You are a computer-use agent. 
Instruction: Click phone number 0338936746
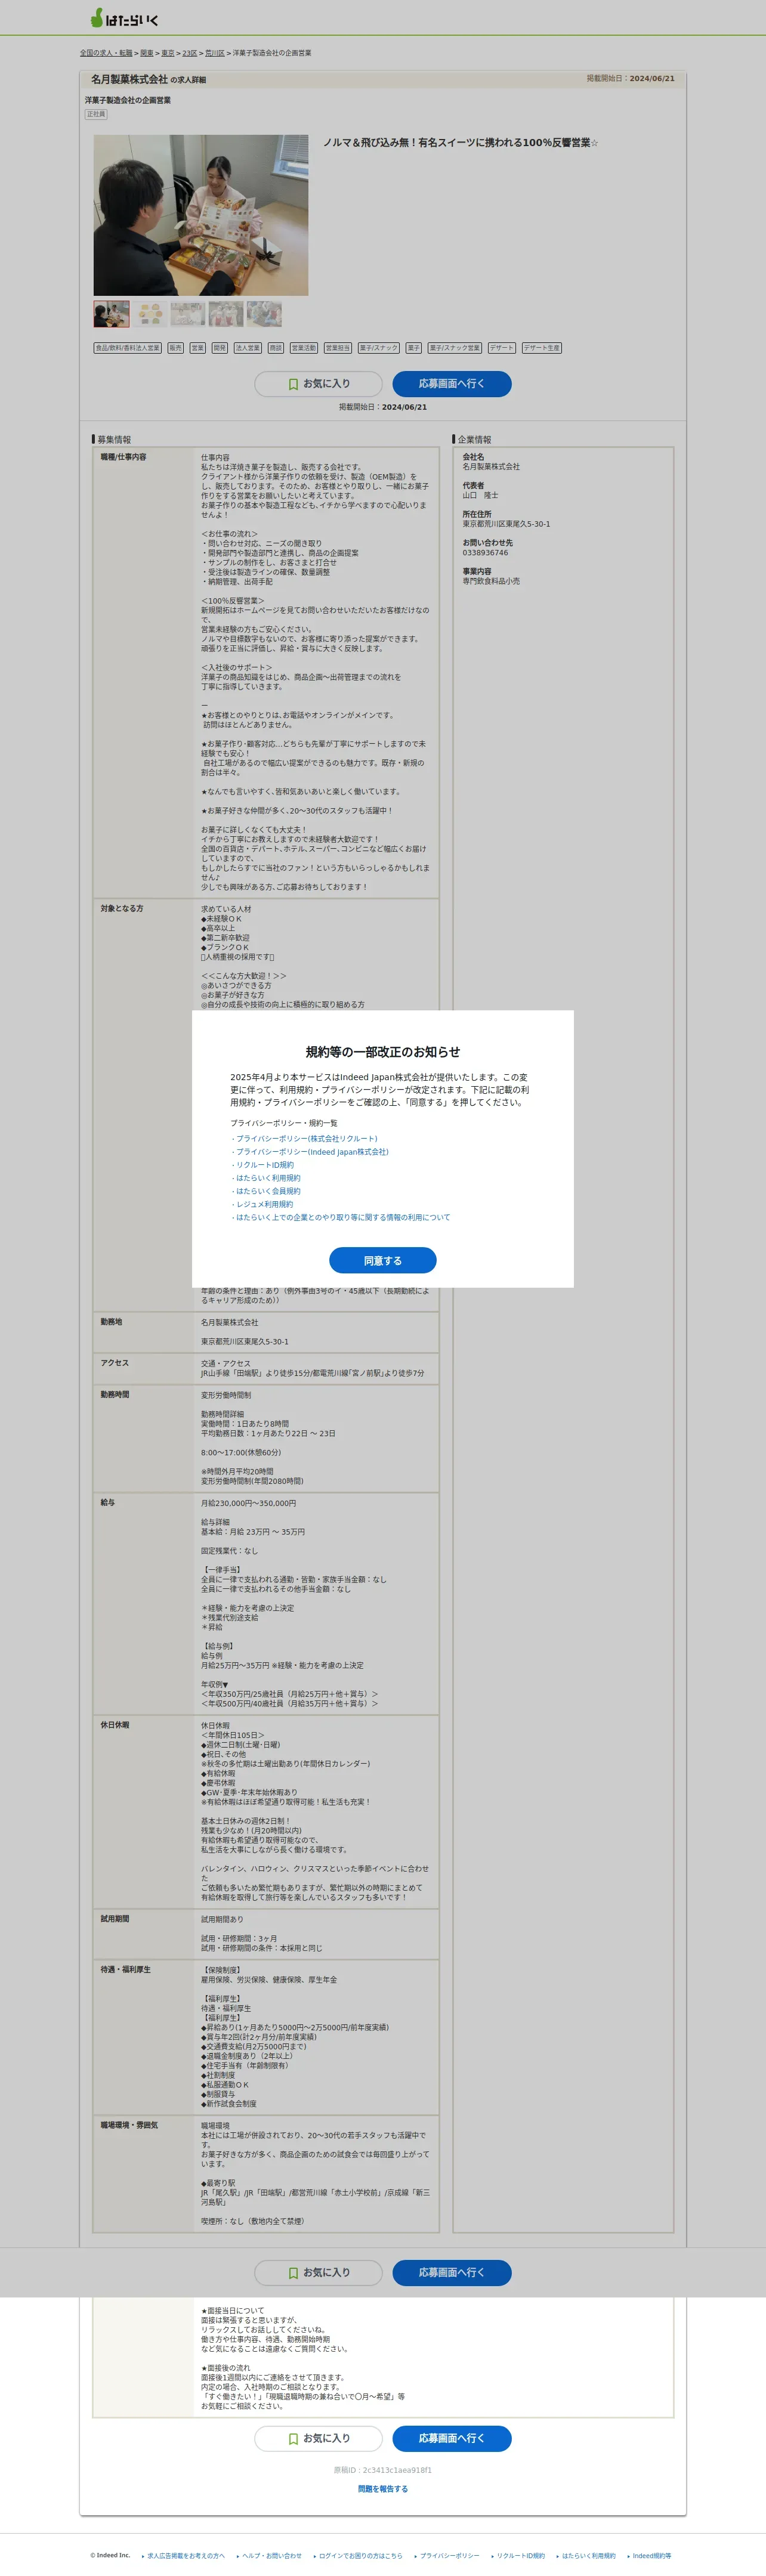485,552
